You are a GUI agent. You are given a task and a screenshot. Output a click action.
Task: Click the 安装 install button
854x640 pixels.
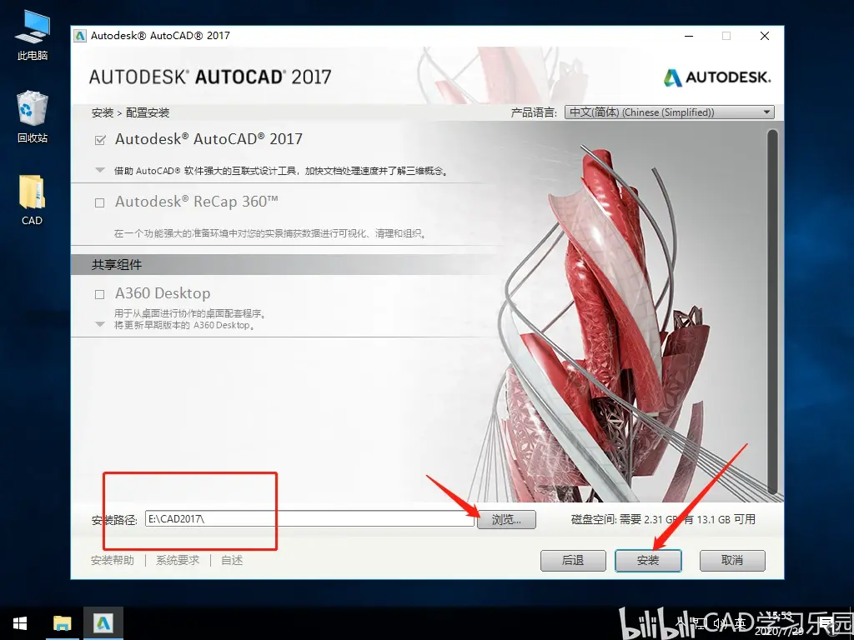click(648, 561)
